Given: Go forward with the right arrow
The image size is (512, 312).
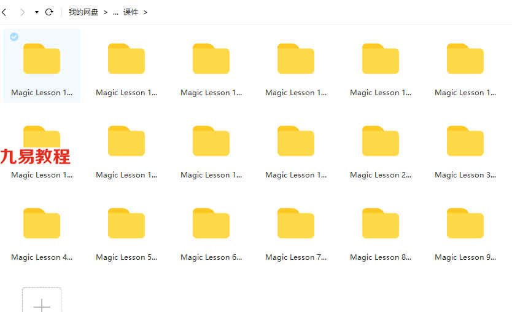Looking at the screenshot, I should point(22,12).
